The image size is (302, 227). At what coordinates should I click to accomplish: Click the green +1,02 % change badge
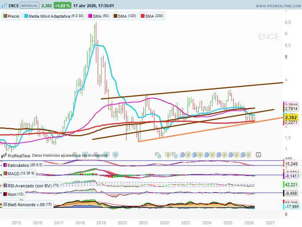pos(63,6)
